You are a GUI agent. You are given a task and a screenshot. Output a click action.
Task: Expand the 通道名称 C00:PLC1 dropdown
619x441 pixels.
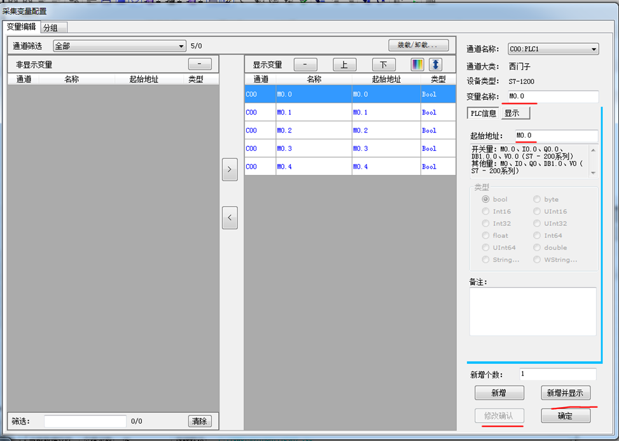pyautogui.click(x=553, y=49)
